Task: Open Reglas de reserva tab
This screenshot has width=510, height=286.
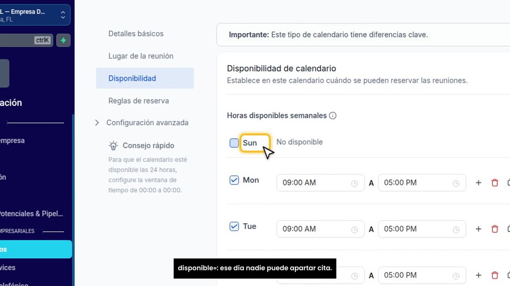Action: (139, 101)
